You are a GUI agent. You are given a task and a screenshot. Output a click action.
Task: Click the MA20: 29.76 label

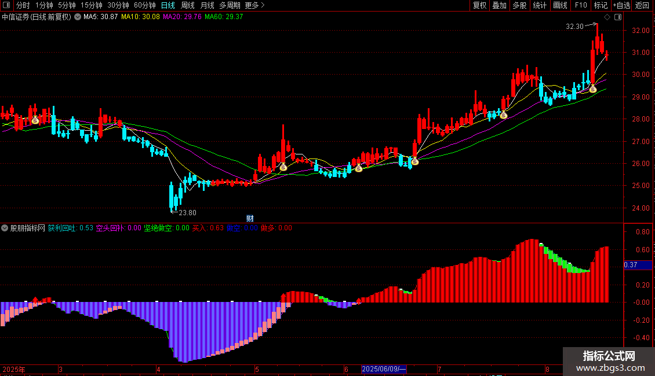tap(182, 17)
